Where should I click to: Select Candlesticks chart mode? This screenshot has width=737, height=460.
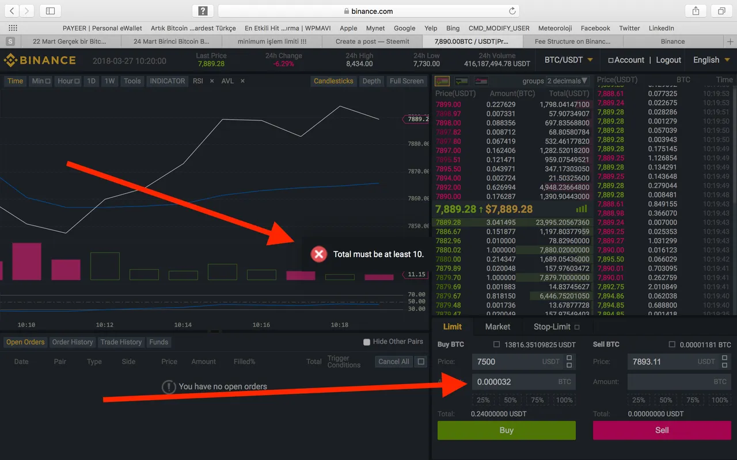[333, 81]
